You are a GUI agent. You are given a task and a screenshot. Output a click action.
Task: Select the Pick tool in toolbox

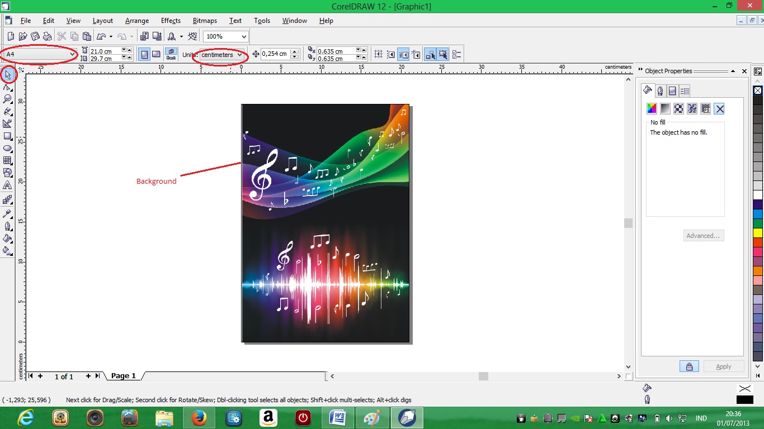click(8, 74)
